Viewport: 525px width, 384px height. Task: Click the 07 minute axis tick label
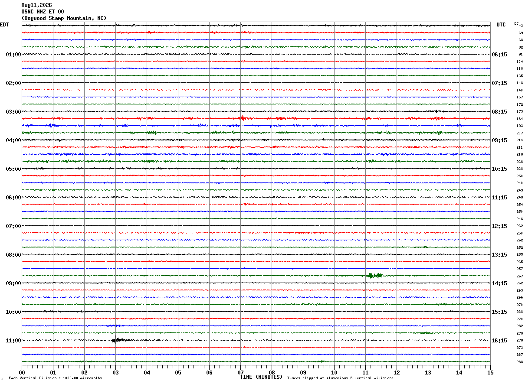tap(240, 372)
